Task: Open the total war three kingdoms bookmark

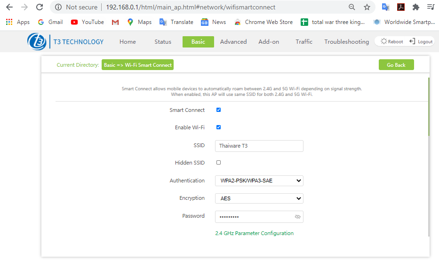Action: click(x=333, y=22)
